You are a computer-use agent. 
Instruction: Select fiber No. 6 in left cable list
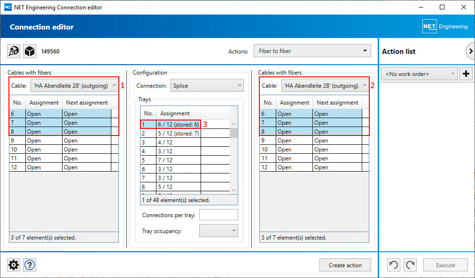pyautogui.click(x=63, y=113)
